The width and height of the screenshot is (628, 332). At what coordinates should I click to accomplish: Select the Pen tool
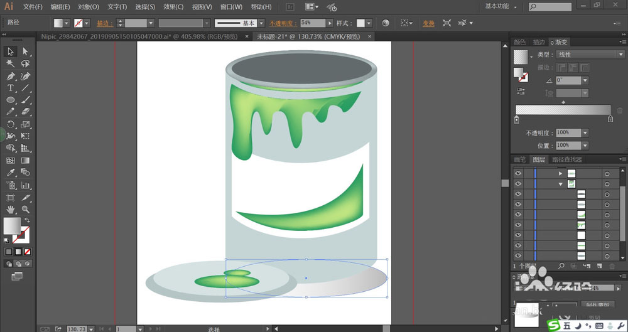point(11,76)
